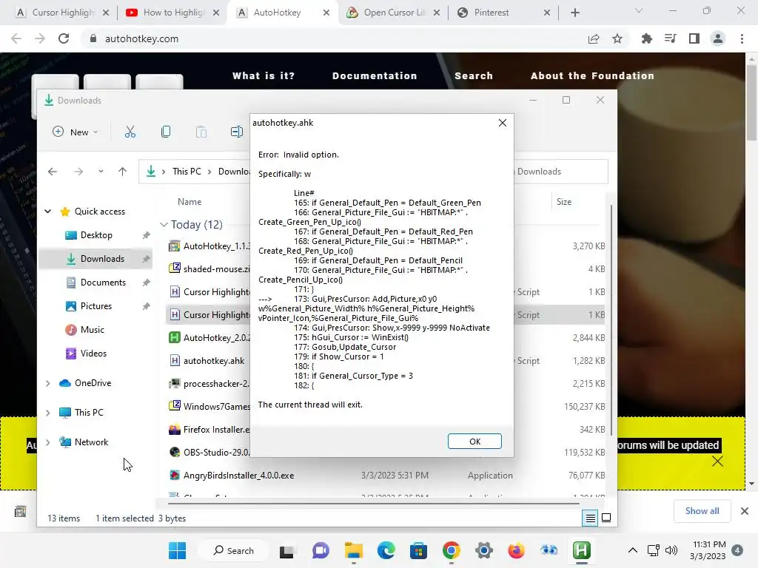
Task: Close the autohotkey.ahk error dialog
Action: coord(503,123)
